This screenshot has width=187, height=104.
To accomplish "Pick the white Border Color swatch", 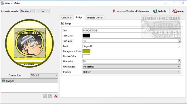I will coord(87,56).
